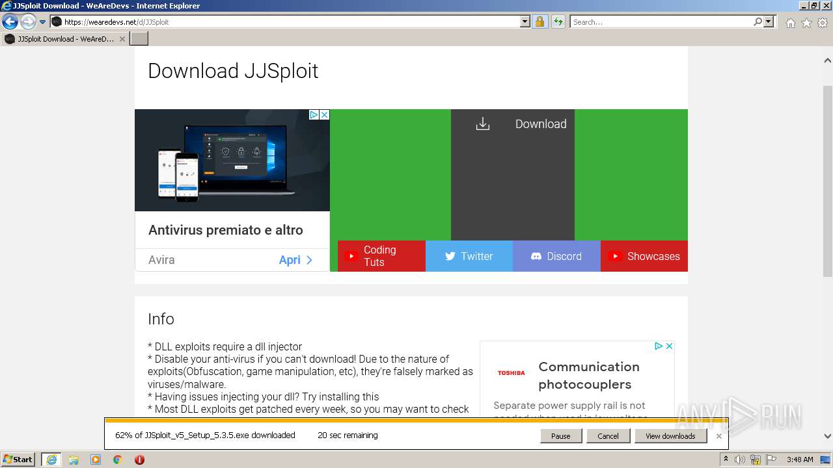Image resolution: width=833 pixels, height=468 pixels.
Task: Click the View downloads button
Action: pos(670,436)
